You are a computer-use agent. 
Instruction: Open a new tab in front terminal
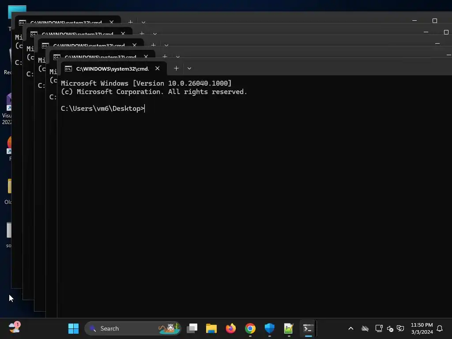[x=177, y=68]
